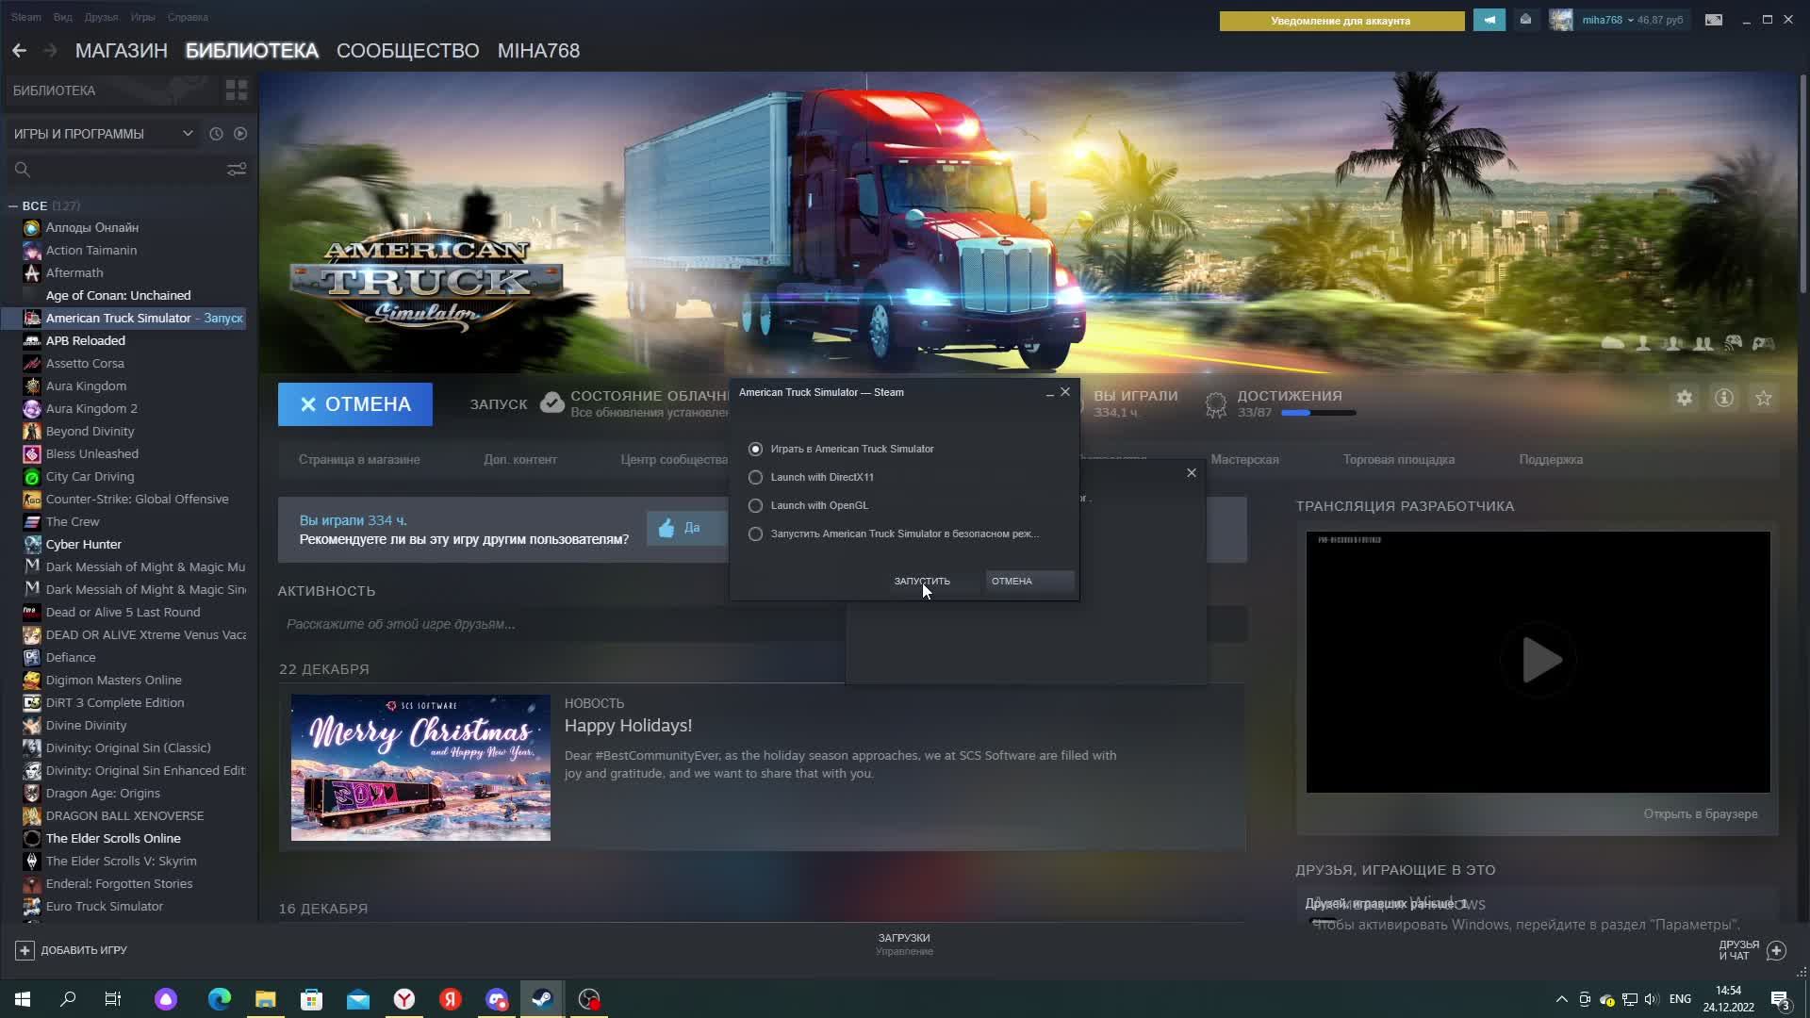This screenshot has height=1018, width=1810.
Task: Click the Steam announcements megaphone icon
Action: pos(1489,20)
